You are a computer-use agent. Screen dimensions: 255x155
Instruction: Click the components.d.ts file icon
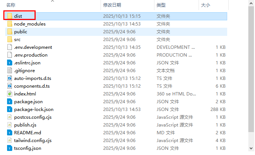(10, 86)
